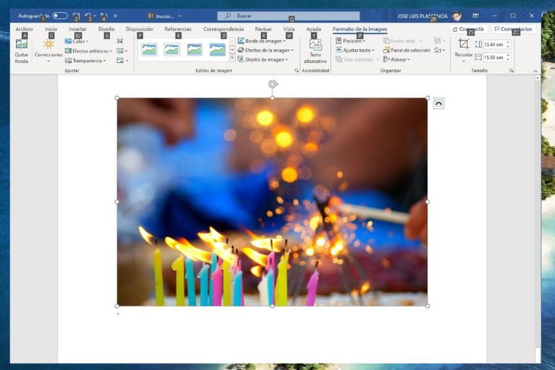Open Panel de selección
The image size is (555, 370).
(x=407, y=51)
